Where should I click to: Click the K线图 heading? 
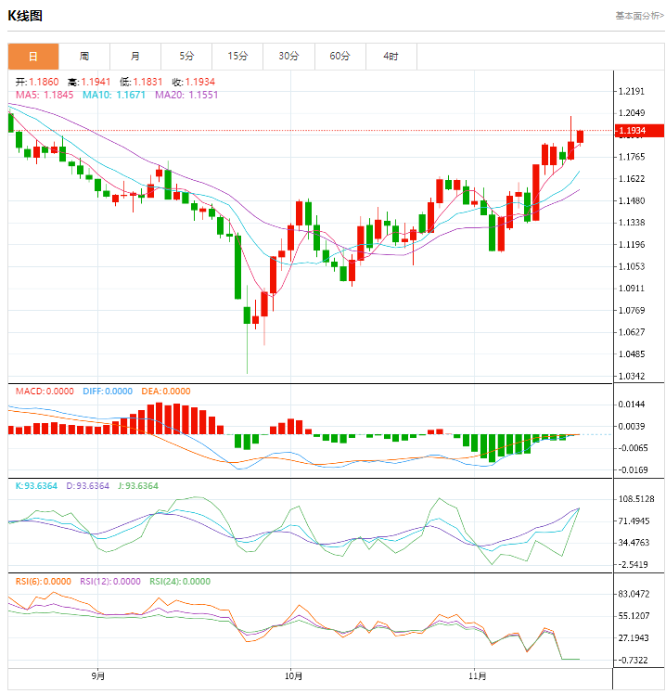tap(25, 16)
